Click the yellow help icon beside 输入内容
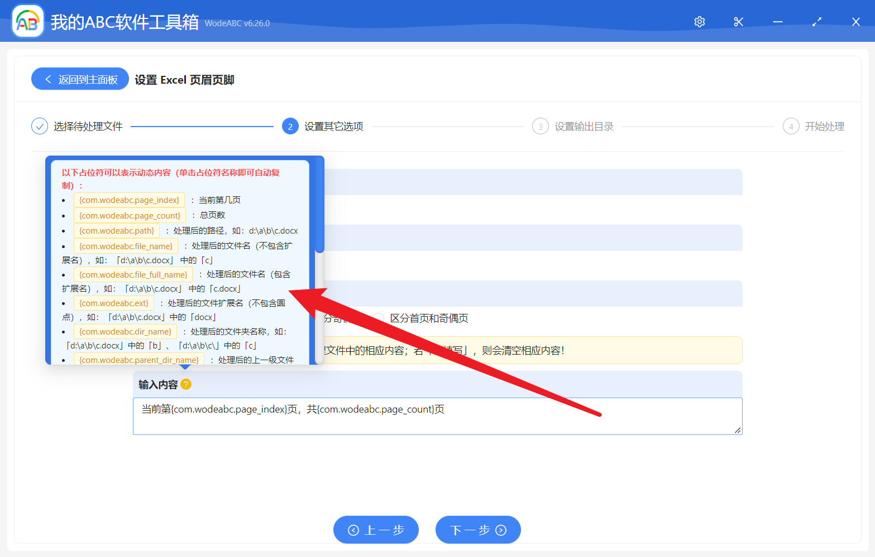The width and height of the screenshot is (875, 557). pos(187,384)
